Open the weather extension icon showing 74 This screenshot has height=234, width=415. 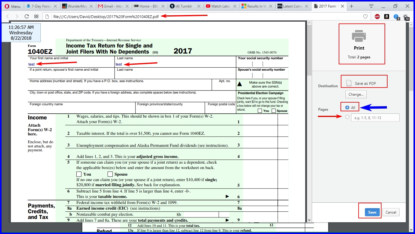click(x=406, y=17)
